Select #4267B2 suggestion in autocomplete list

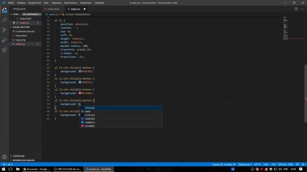121,119
